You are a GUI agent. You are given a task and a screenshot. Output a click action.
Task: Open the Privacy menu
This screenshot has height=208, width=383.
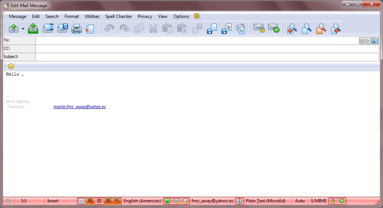tap(145, 16)
